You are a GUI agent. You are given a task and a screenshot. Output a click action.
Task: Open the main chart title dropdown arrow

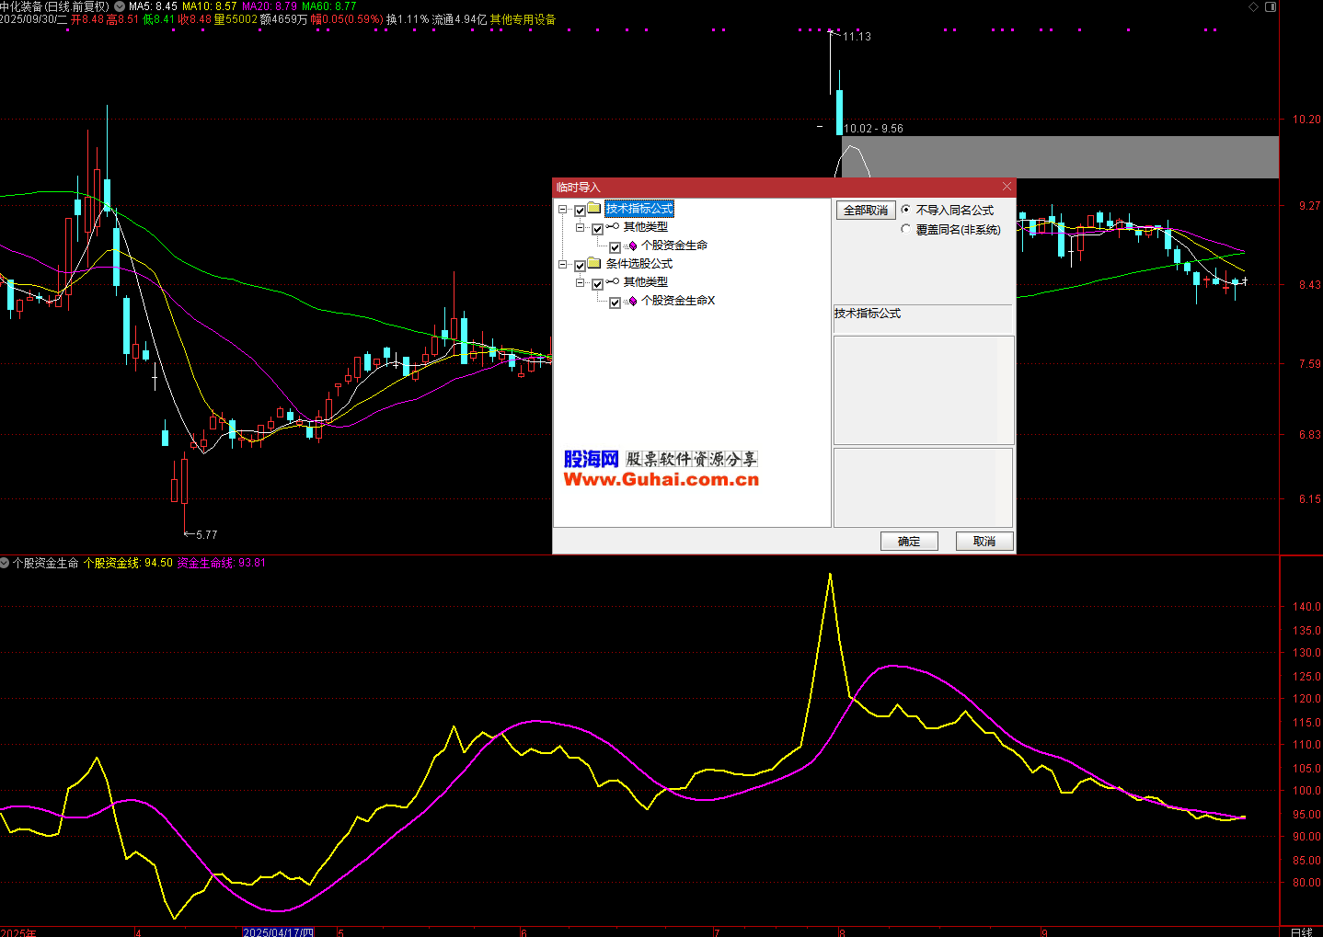(x=120, y=6)
